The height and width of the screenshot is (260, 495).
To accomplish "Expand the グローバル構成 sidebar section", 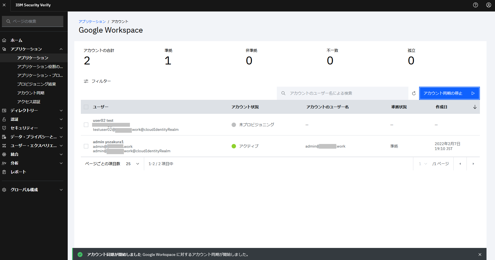I will tap(61, 190).
